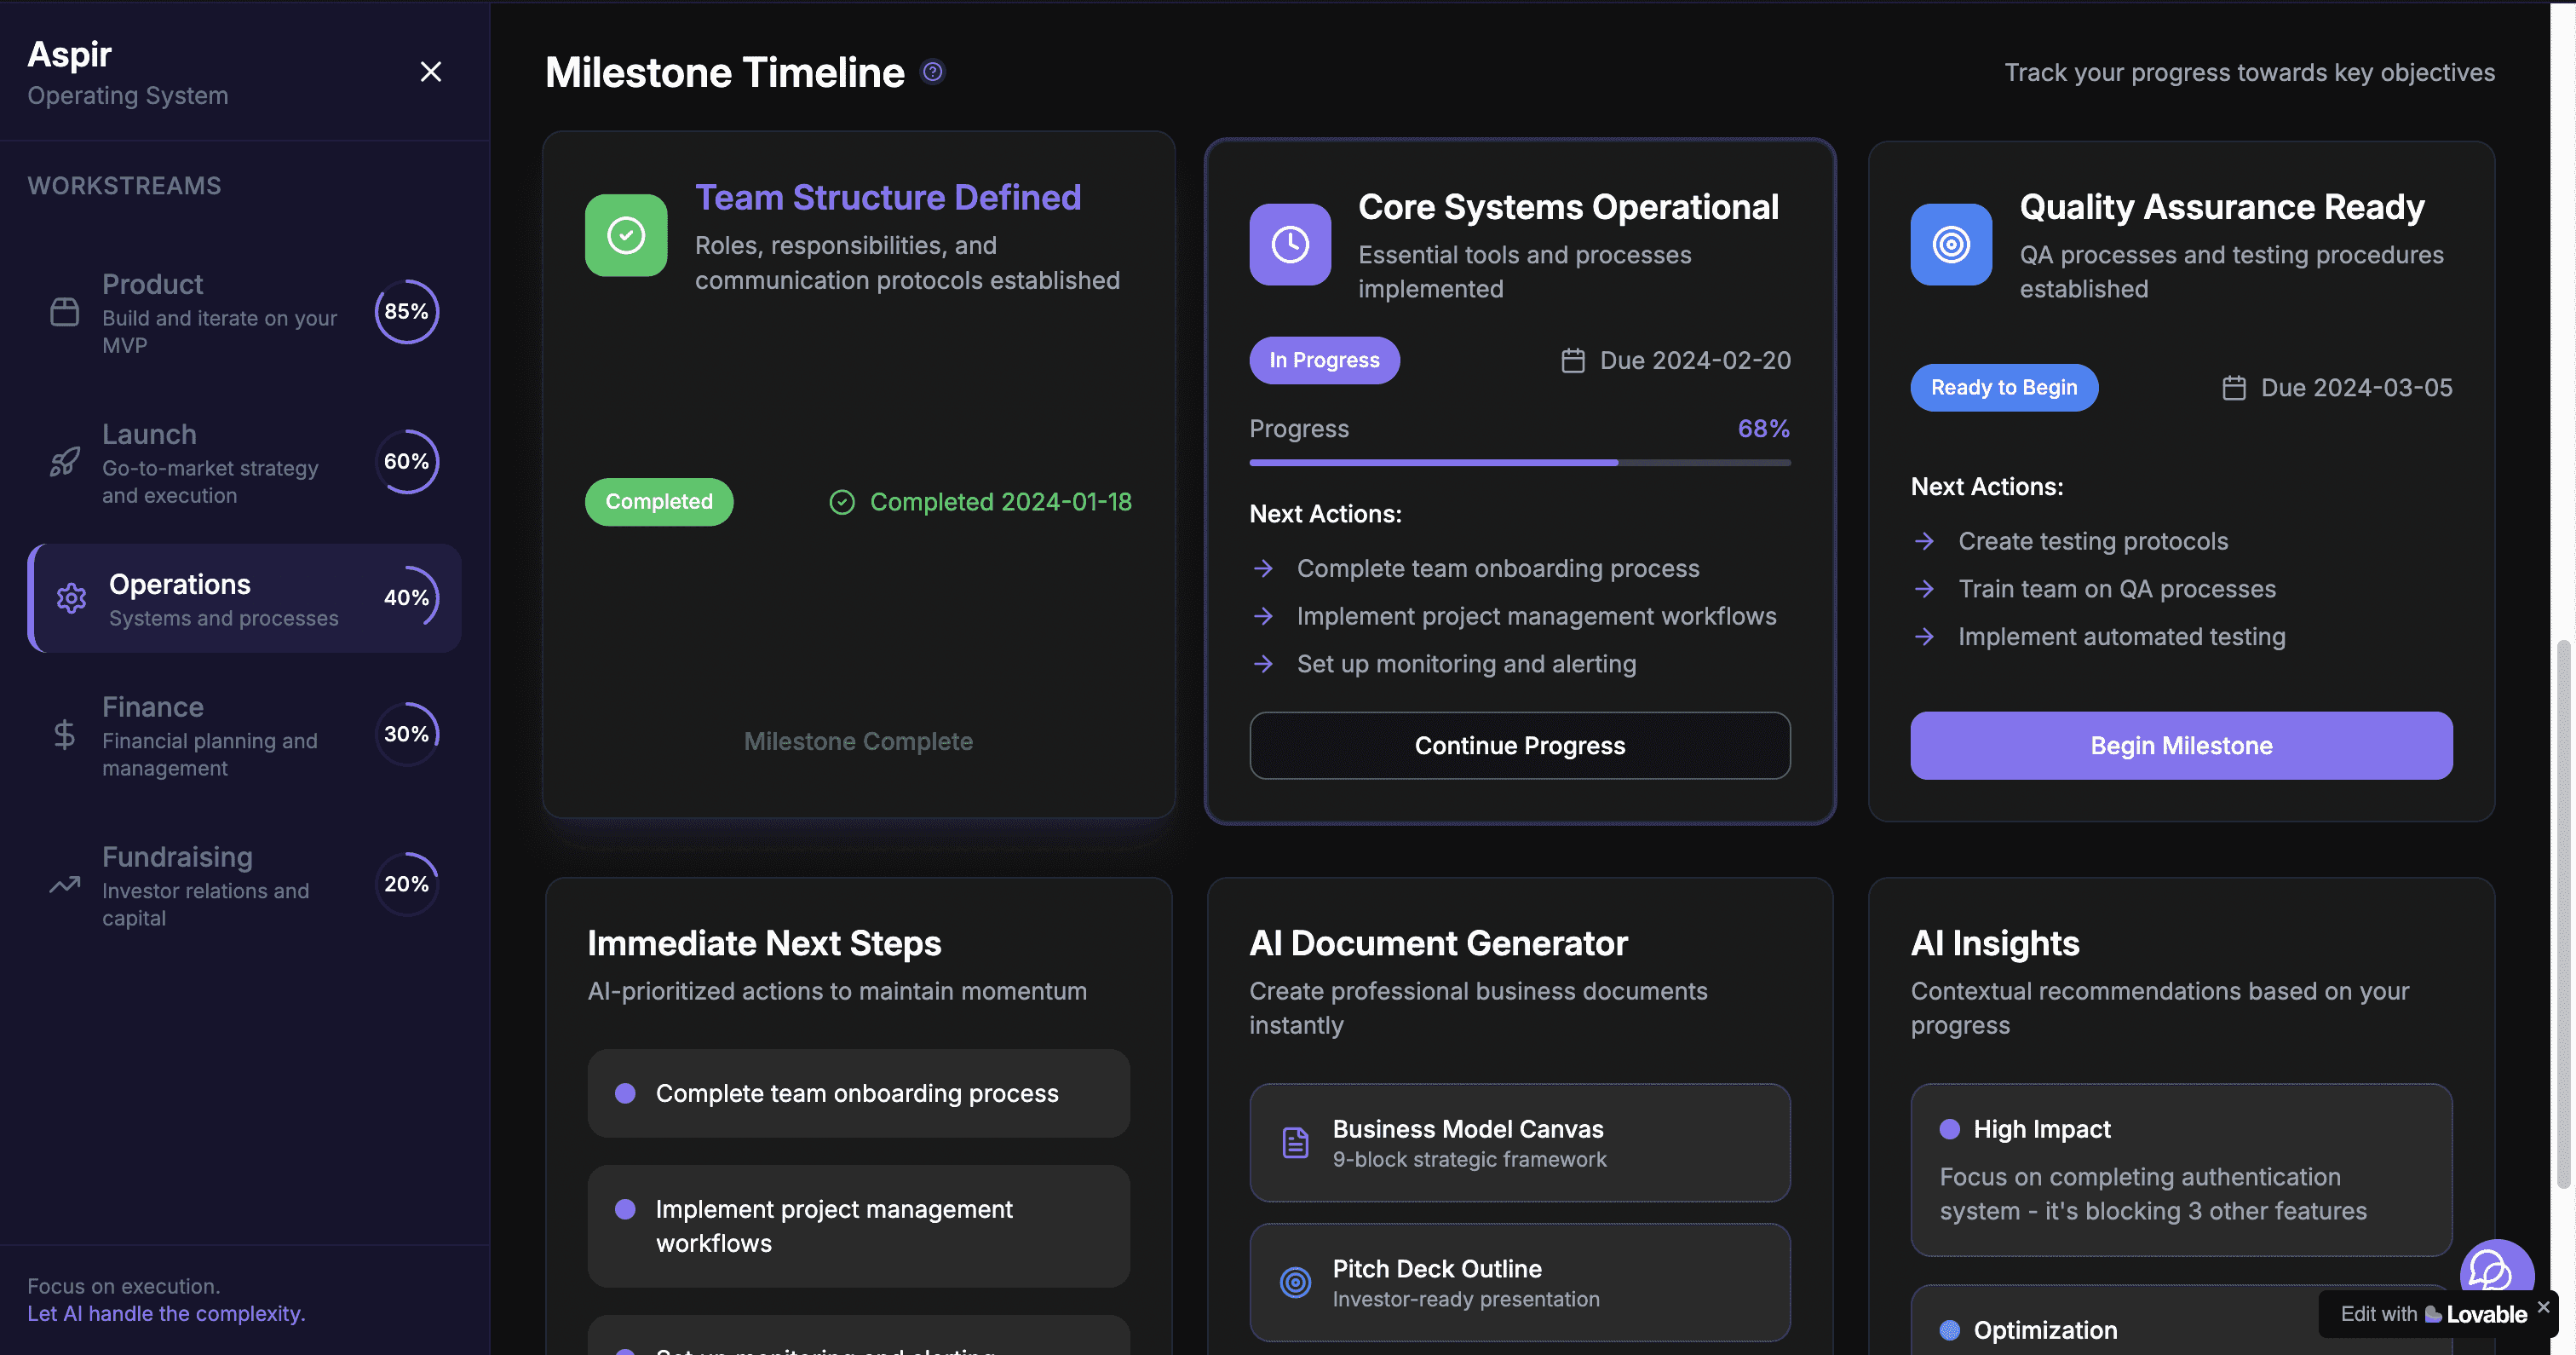The image size is (2576, 1355).
Task: Click the Product workstream box icon
Action: (x=65, y=312)
